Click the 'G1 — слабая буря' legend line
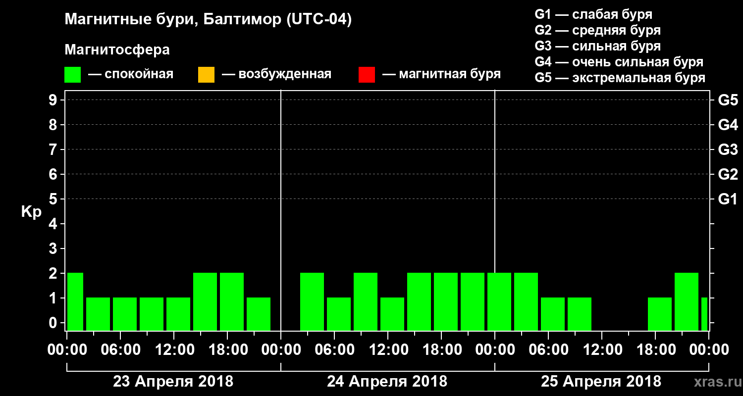This screenshot has width=743, height=396. click(593, 15)
